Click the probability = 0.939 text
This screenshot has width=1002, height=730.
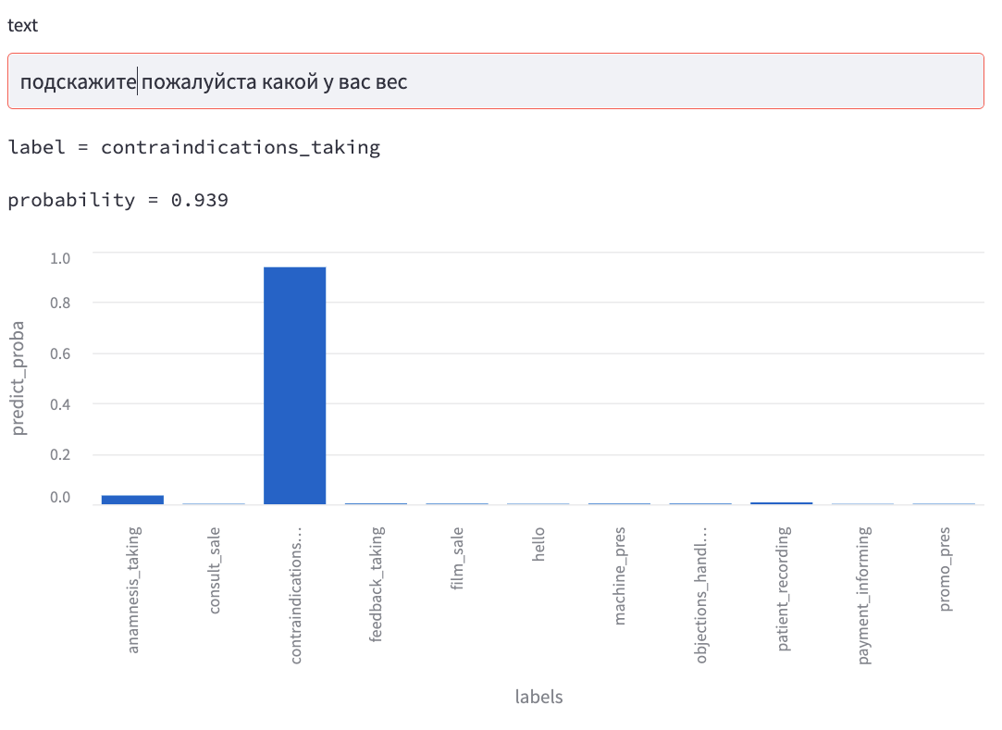[x=118, y=200]
